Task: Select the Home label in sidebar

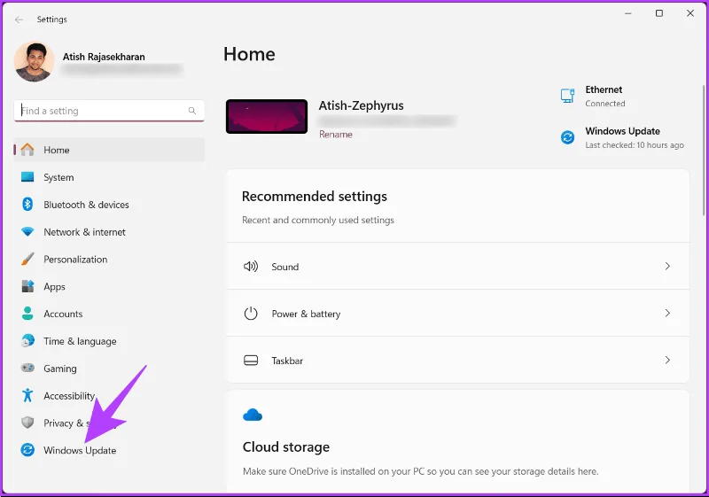Action: pos(57,150)
